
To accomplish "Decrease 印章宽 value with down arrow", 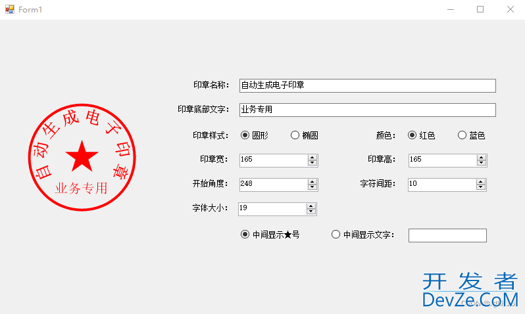I will pyautogui.click(x=312, y=163).
